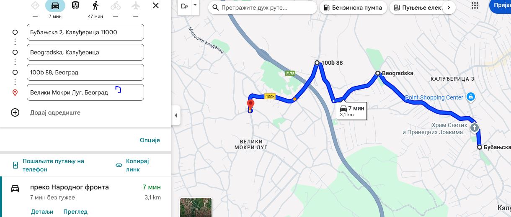Open the satellite layer thumbnail
Screen dimensions: 511x217
(196, 207)
